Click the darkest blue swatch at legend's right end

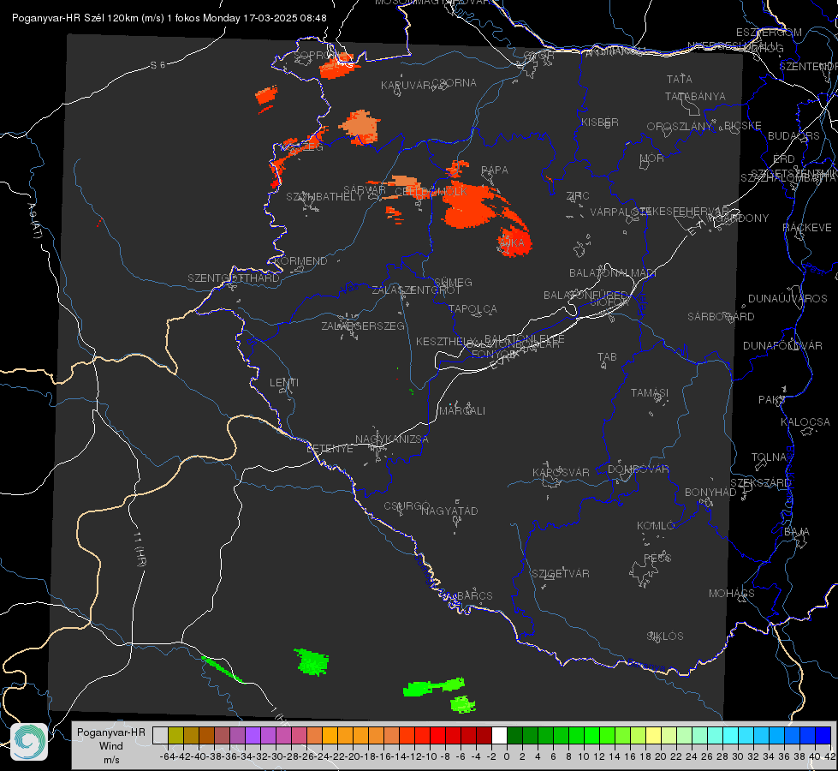(823, 735)
